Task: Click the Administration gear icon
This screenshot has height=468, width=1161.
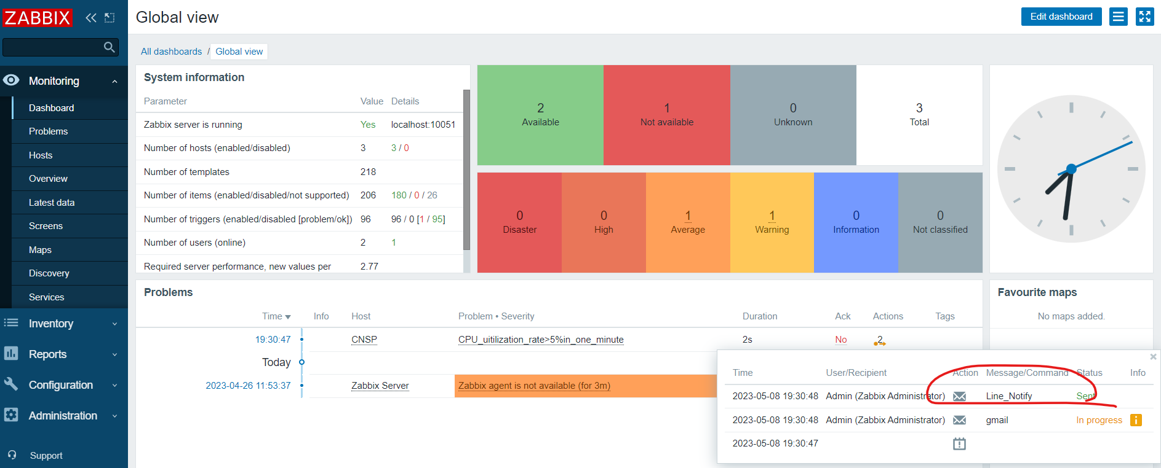Action: point(11,415)
